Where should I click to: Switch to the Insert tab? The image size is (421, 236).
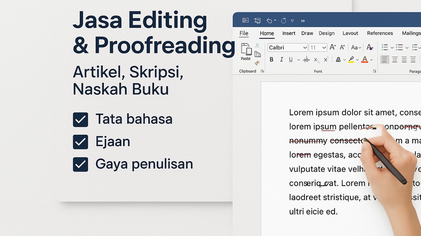[x=289, y=33]
